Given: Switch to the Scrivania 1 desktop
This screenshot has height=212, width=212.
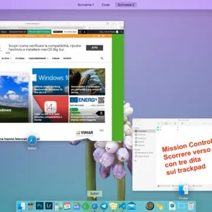Looking at the screenshot, I should (x=85, y=5).
